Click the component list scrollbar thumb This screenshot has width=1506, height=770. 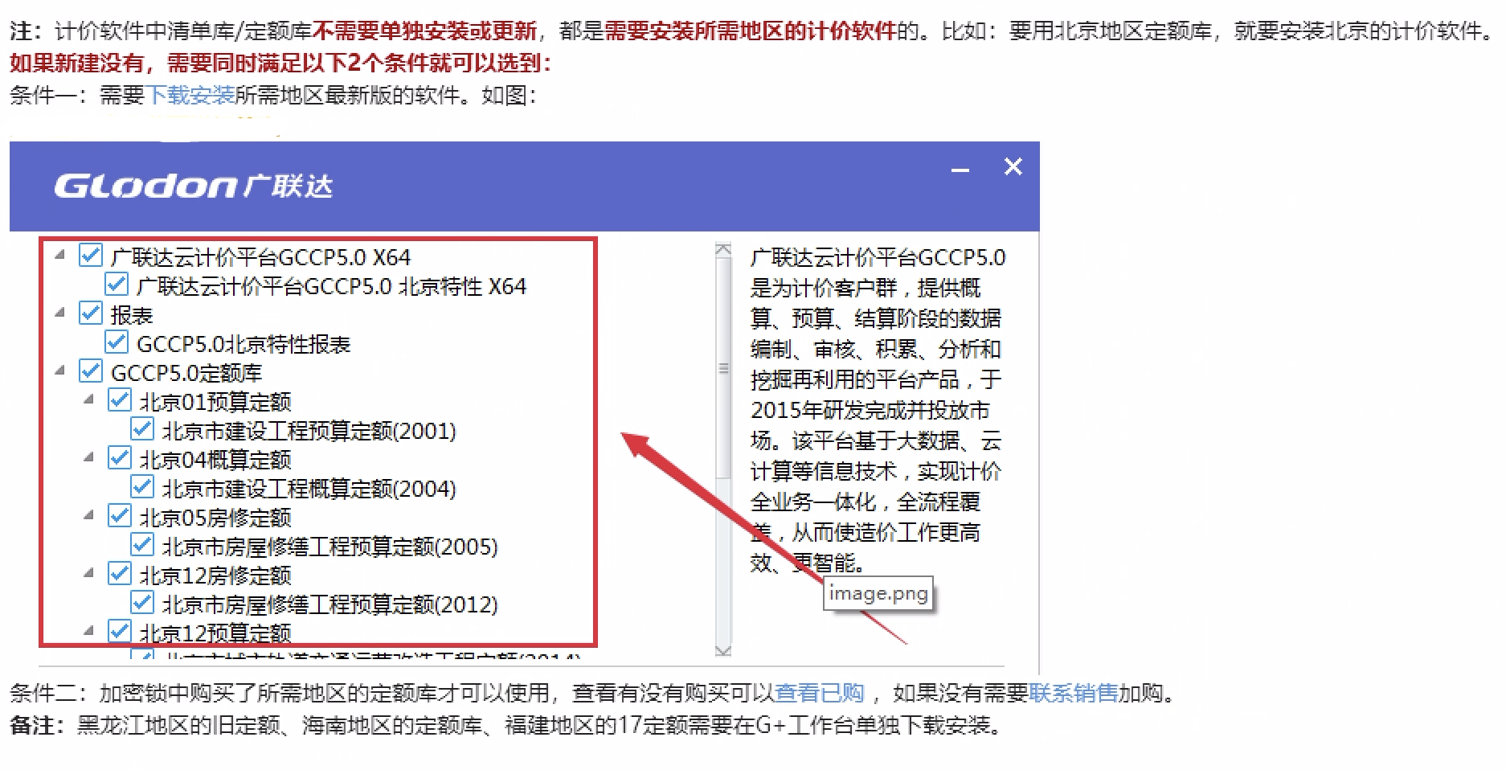click(x=723, y=368)
